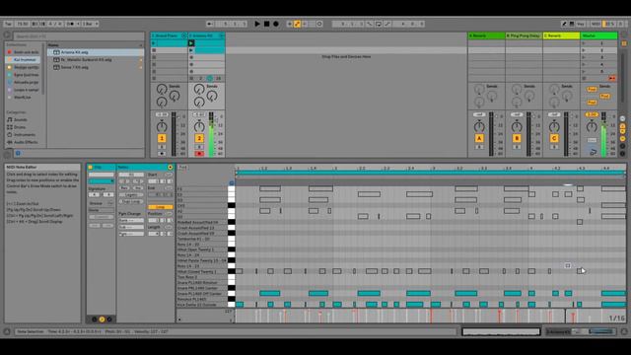Select the B Ping Pong Delay header

click(524, 35)
